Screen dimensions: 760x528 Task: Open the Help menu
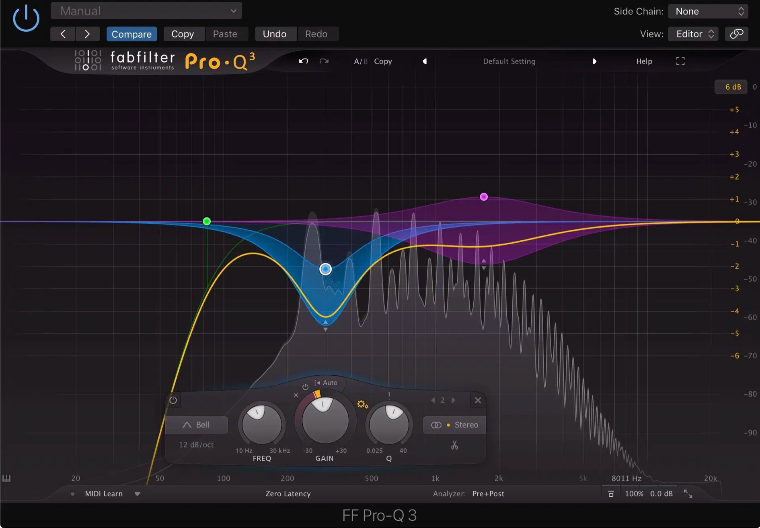(644, 61)
